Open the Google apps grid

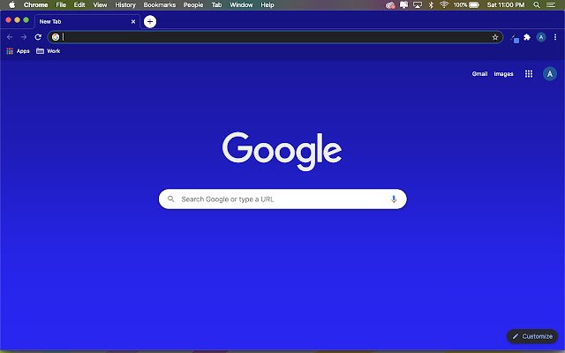(x=529, y=74)
